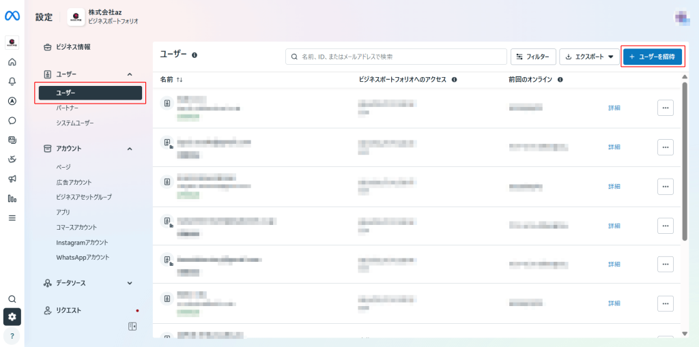Click the user search input field

pyautogui.click(x=396, y=57)
